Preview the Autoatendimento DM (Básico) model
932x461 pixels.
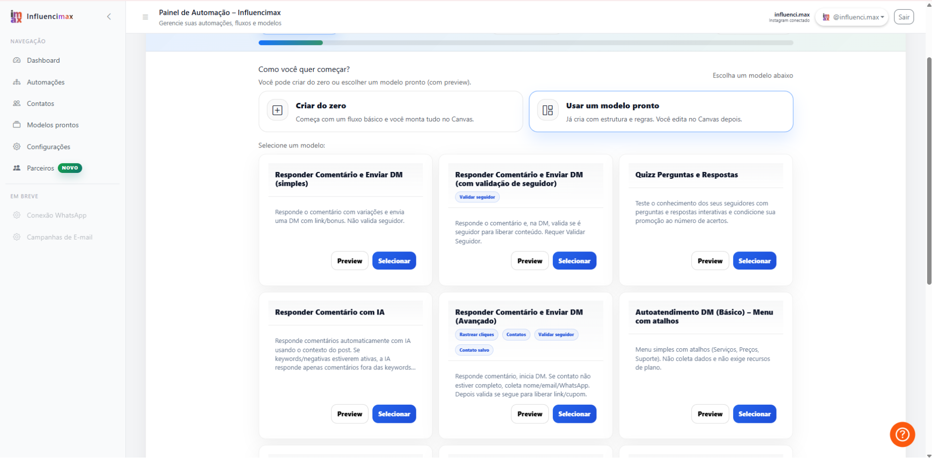[710, 414]
